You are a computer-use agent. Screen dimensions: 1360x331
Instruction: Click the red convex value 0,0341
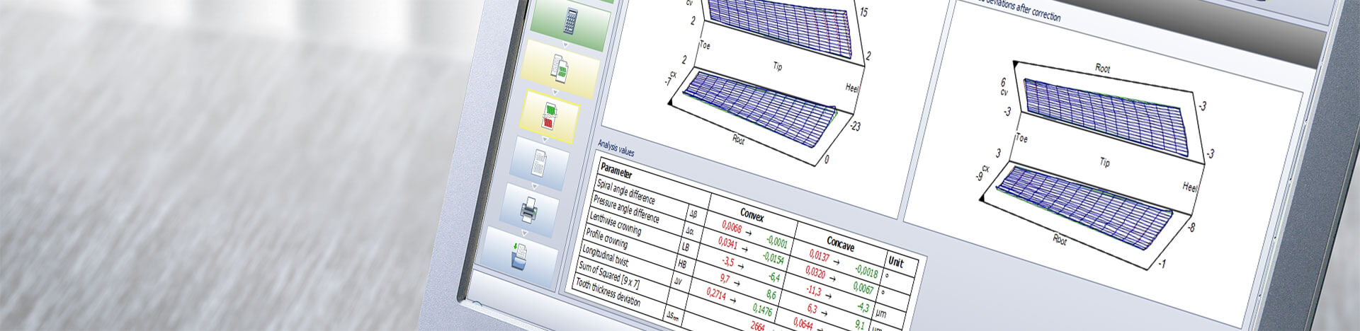click(x=727, y=243)
